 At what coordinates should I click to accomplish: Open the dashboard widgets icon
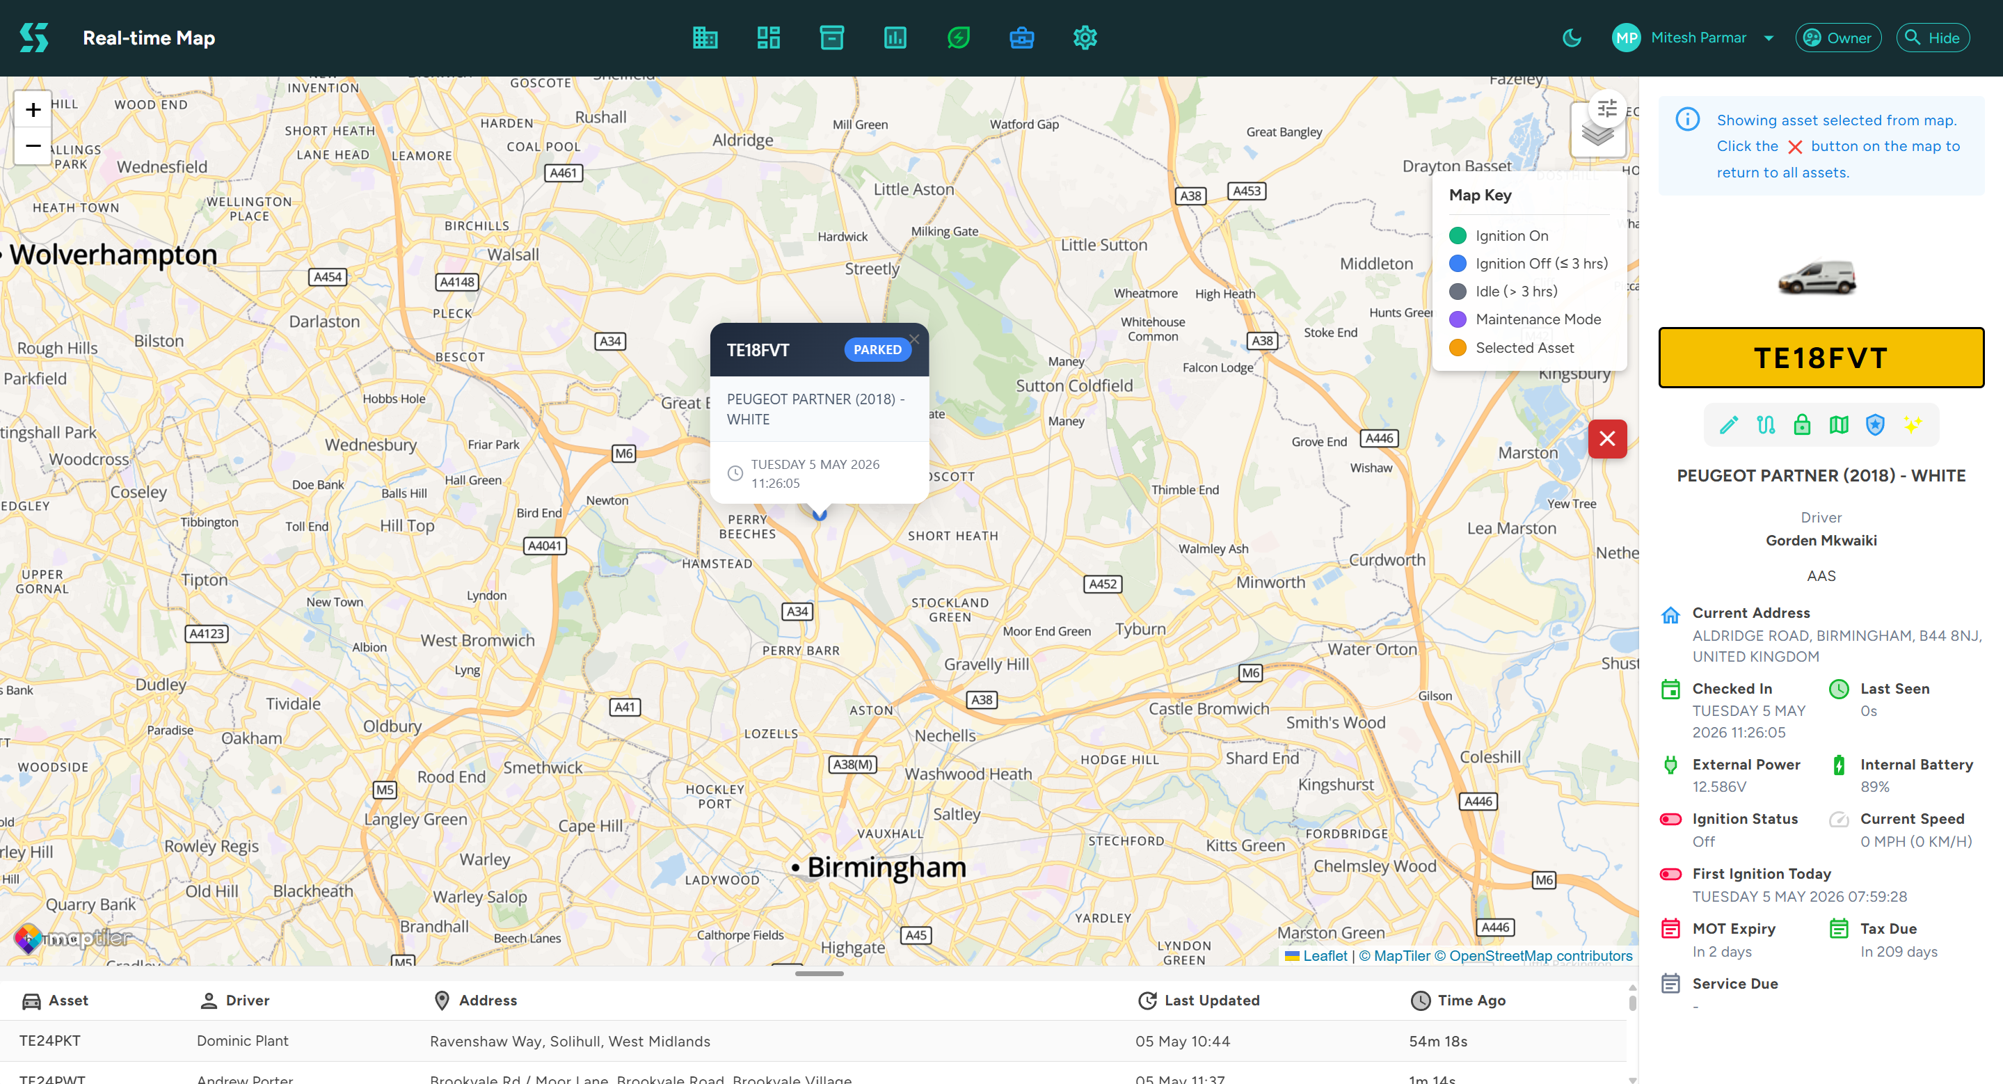[x=768, y=38]
